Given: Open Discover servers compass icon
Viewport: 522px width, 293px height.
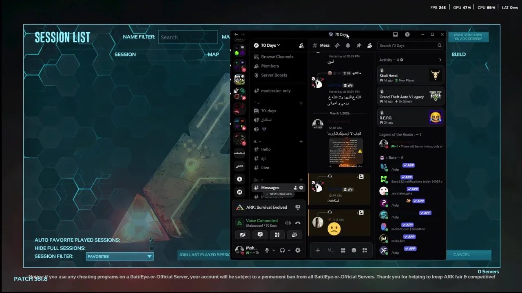Looking at the screenshot, I should 239,192.
